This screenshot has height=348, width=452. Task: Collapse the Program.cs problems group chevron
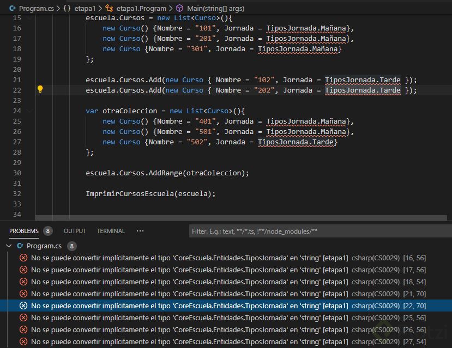click(9, 246)
